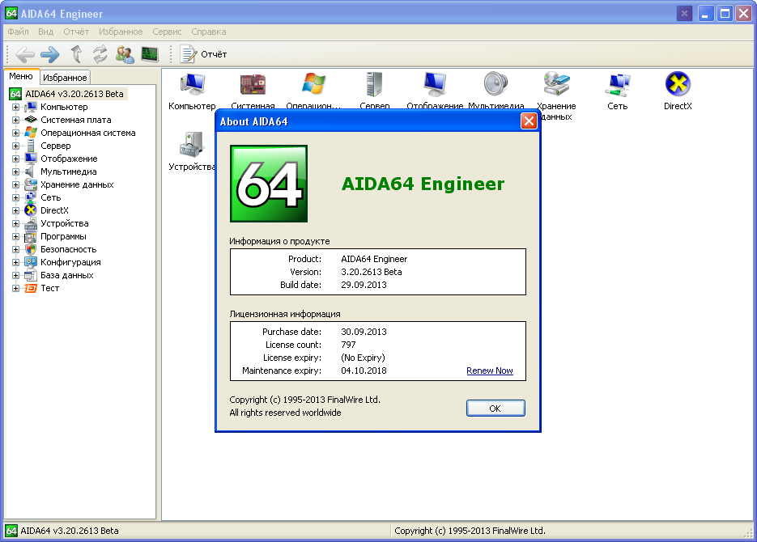Image resolution: width=757 pixels, height=542 pixels.
Task: Open the Системная плата motherboard icon in main pane
Action: tap(253, 91)
